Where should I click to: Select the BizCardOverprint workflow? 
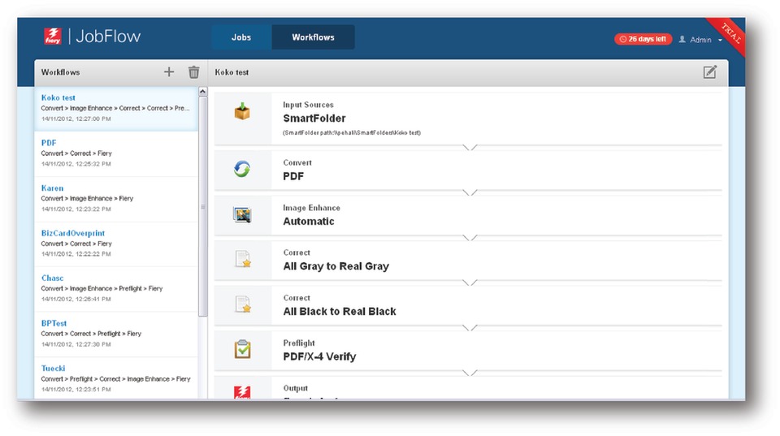[116, 244]
